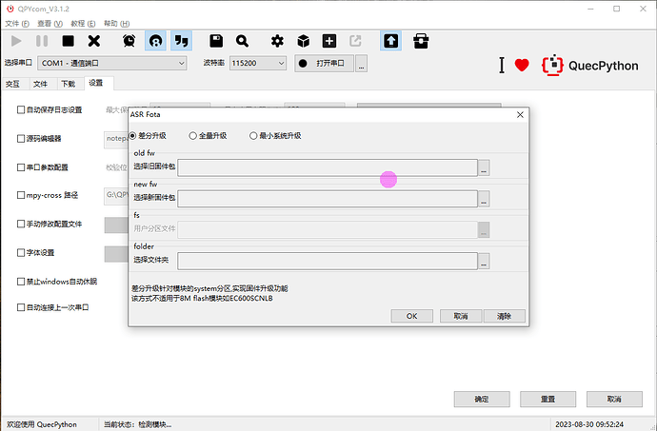Select the 最小系统升级 radio option
This screenshot has width=657, height=431.
point(254,136)
